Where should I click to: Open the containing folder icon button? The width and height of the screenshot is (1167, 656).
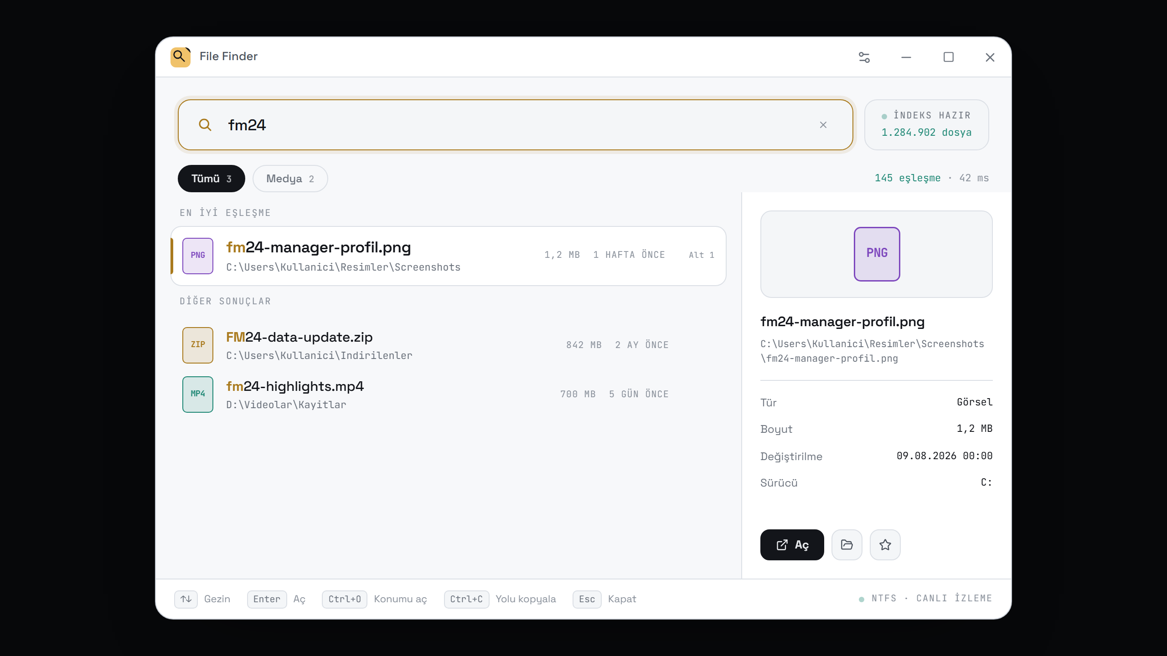click(847, 545)
